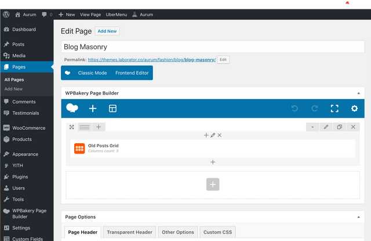Clone the row with the duplicate icon
Screen dimensions: 371x241
click(x=340, y=127)
